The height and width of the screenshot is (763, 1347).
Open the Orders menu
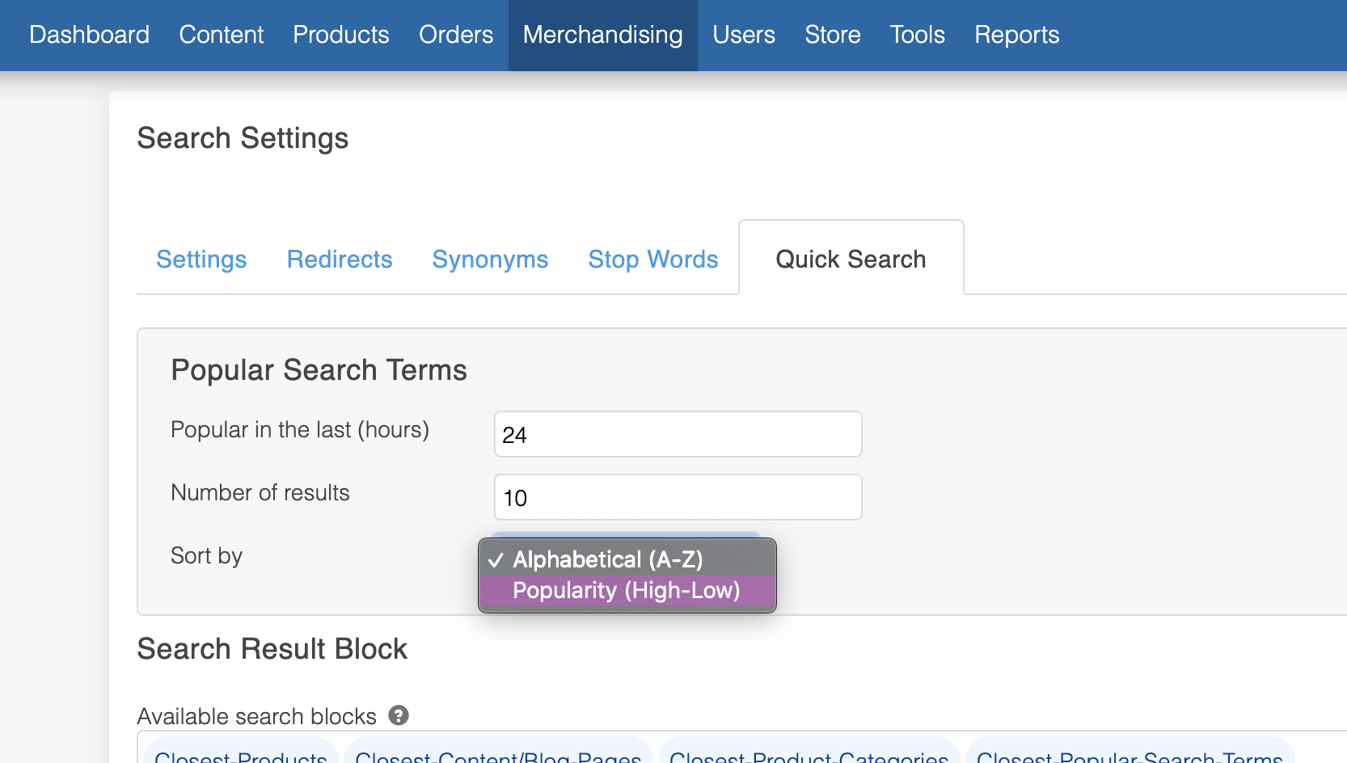(x=456, y=35)
